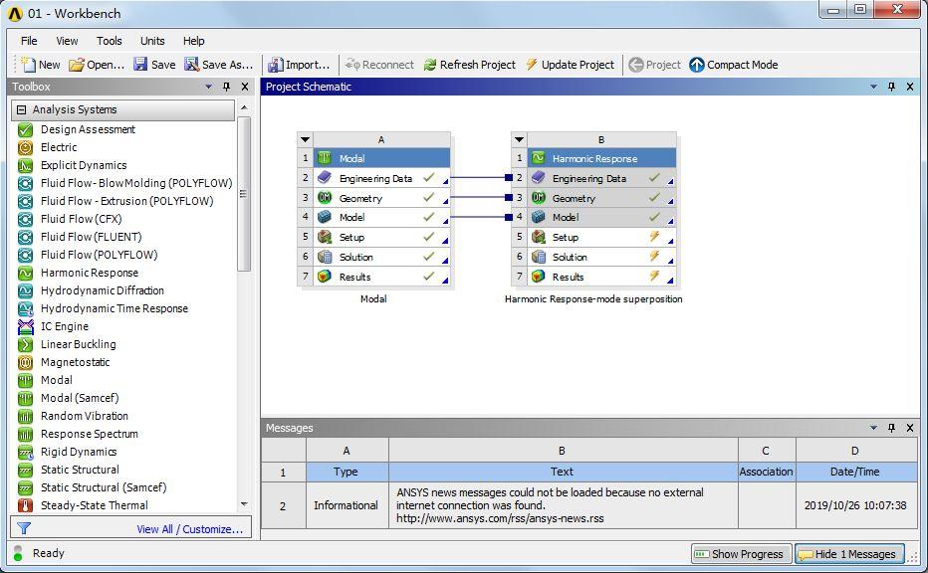Select Design Assessment icon in Toolbox
928x573 pixels.
click(25, 129)
